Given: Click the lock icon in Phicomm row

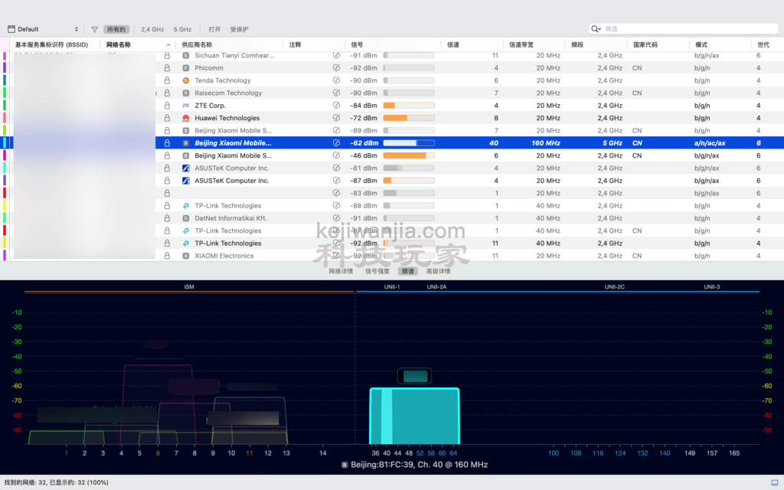Looking at the screenshot, I should tap(167, 68).
